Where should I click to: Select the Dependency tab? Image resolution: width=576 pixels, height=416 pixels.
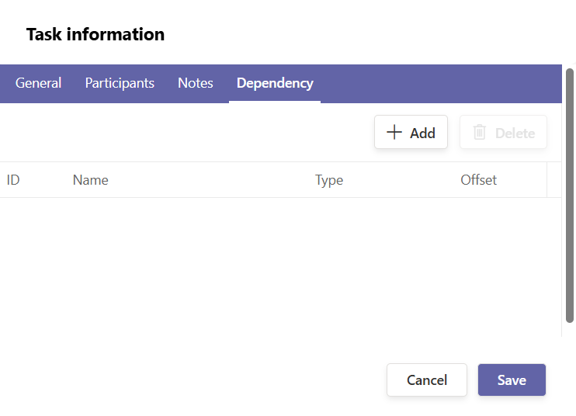[275, 83]
